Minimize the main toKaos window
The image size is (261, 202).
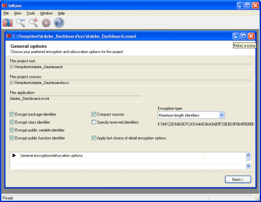(x=240, y=6)
